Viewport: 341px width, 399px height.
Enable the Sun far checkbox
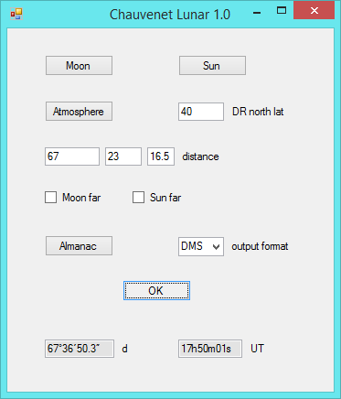tap(138, 198)
